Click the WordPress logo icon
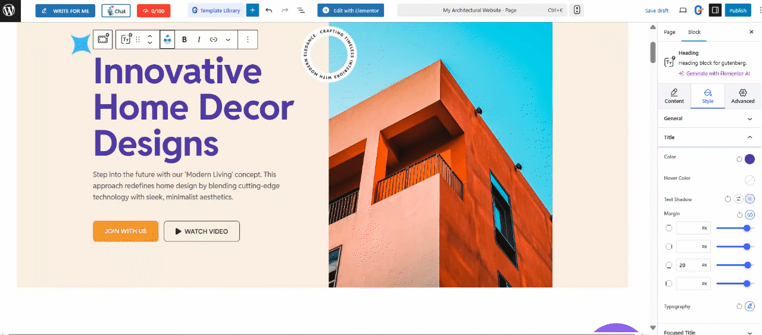 (10, 11)
